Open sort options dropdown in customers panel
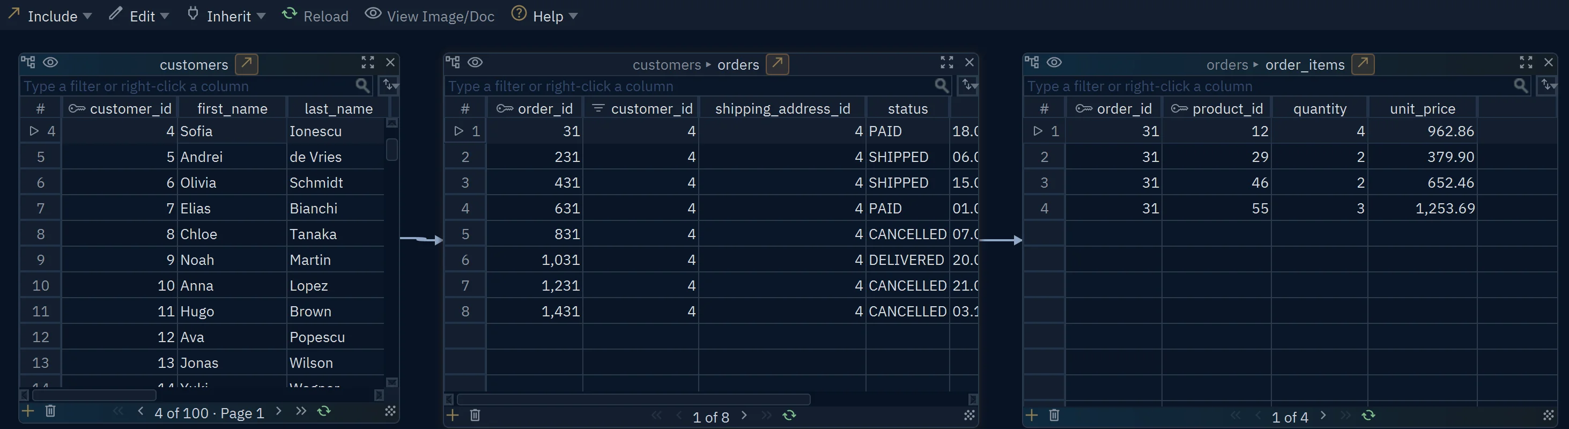Image resolution: width=1569 pixels, height=429 pixels. (390, 85)
